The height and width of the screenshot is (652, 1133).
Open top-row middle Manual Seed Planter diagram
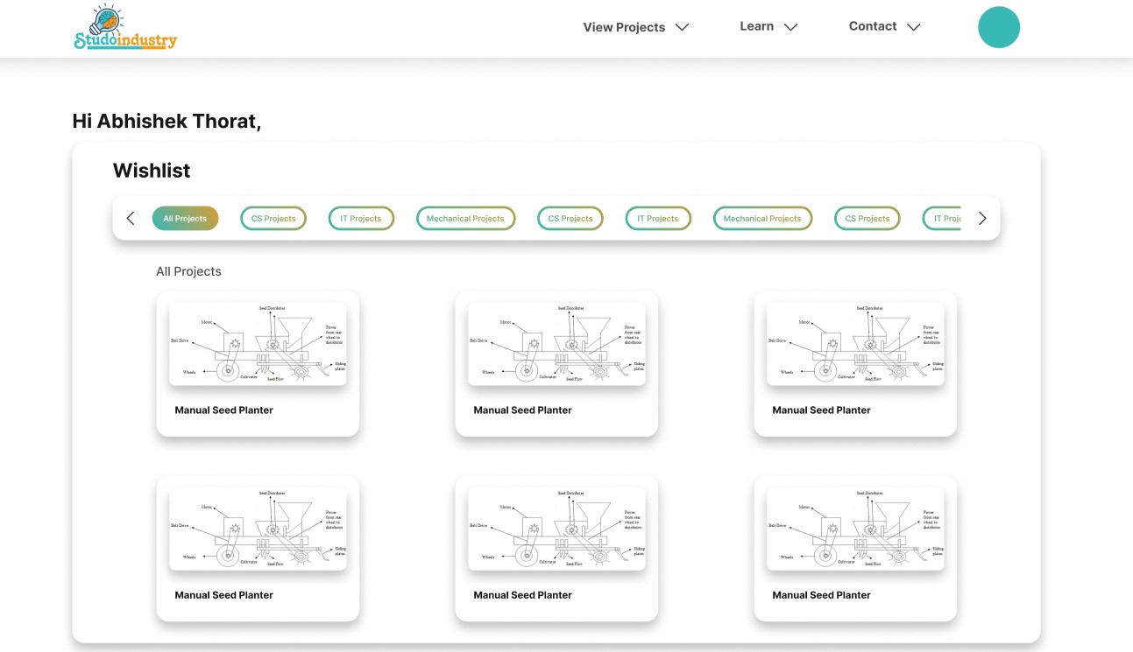click(556, 343)
